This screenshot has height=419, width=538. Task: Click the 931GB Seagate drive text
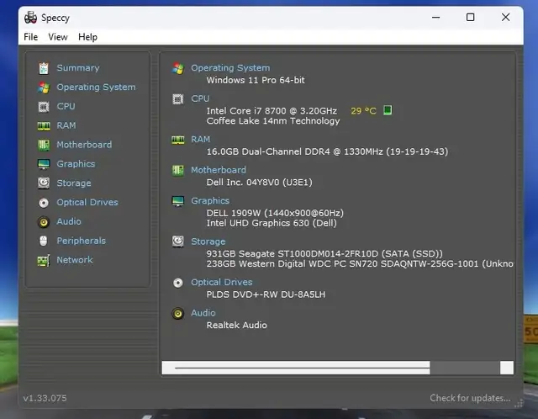point(324,253)
